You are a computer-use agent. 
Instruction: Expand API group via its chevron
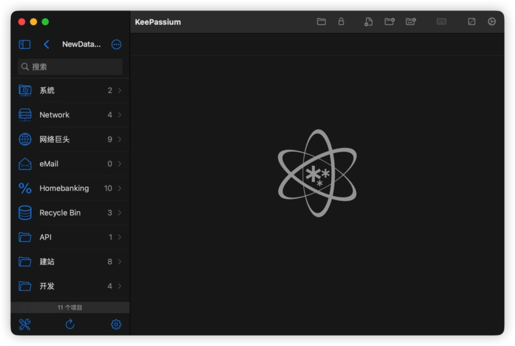click(x=119, y=238)
